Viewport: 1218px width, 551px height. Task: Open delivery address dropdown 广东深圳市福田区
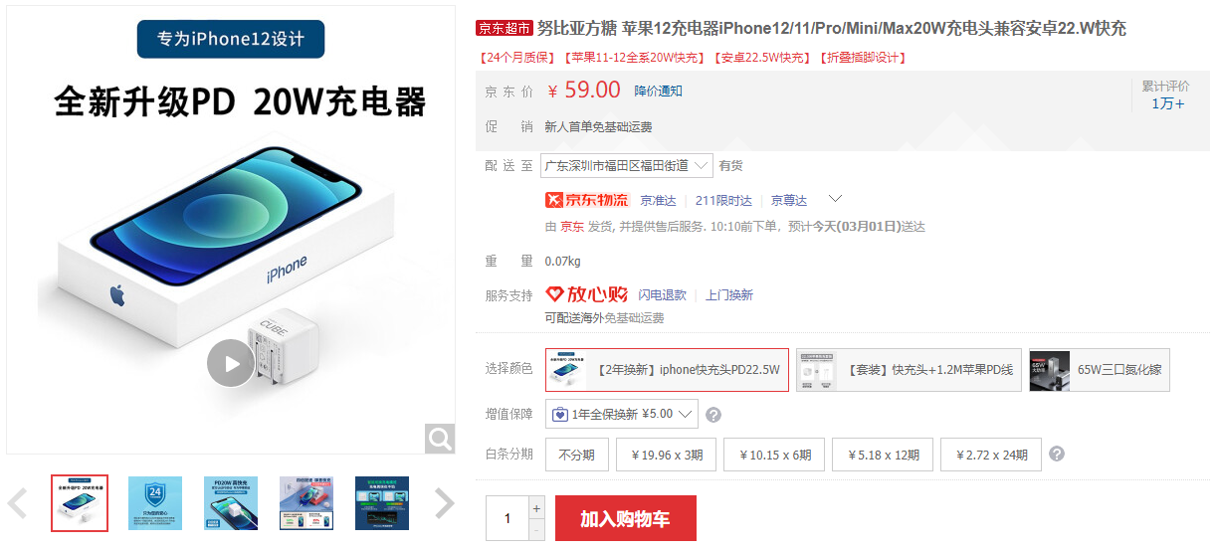(x=627, y=165)
